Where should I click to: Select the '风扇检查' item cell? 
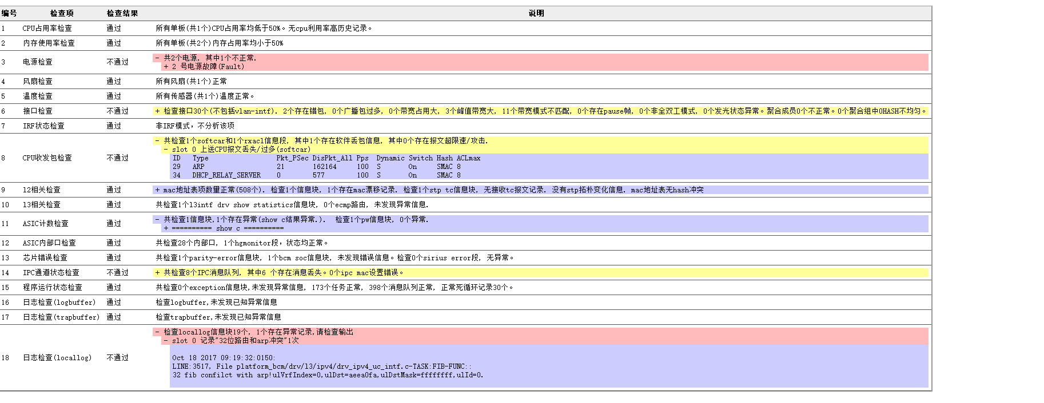tap(38, 81)
